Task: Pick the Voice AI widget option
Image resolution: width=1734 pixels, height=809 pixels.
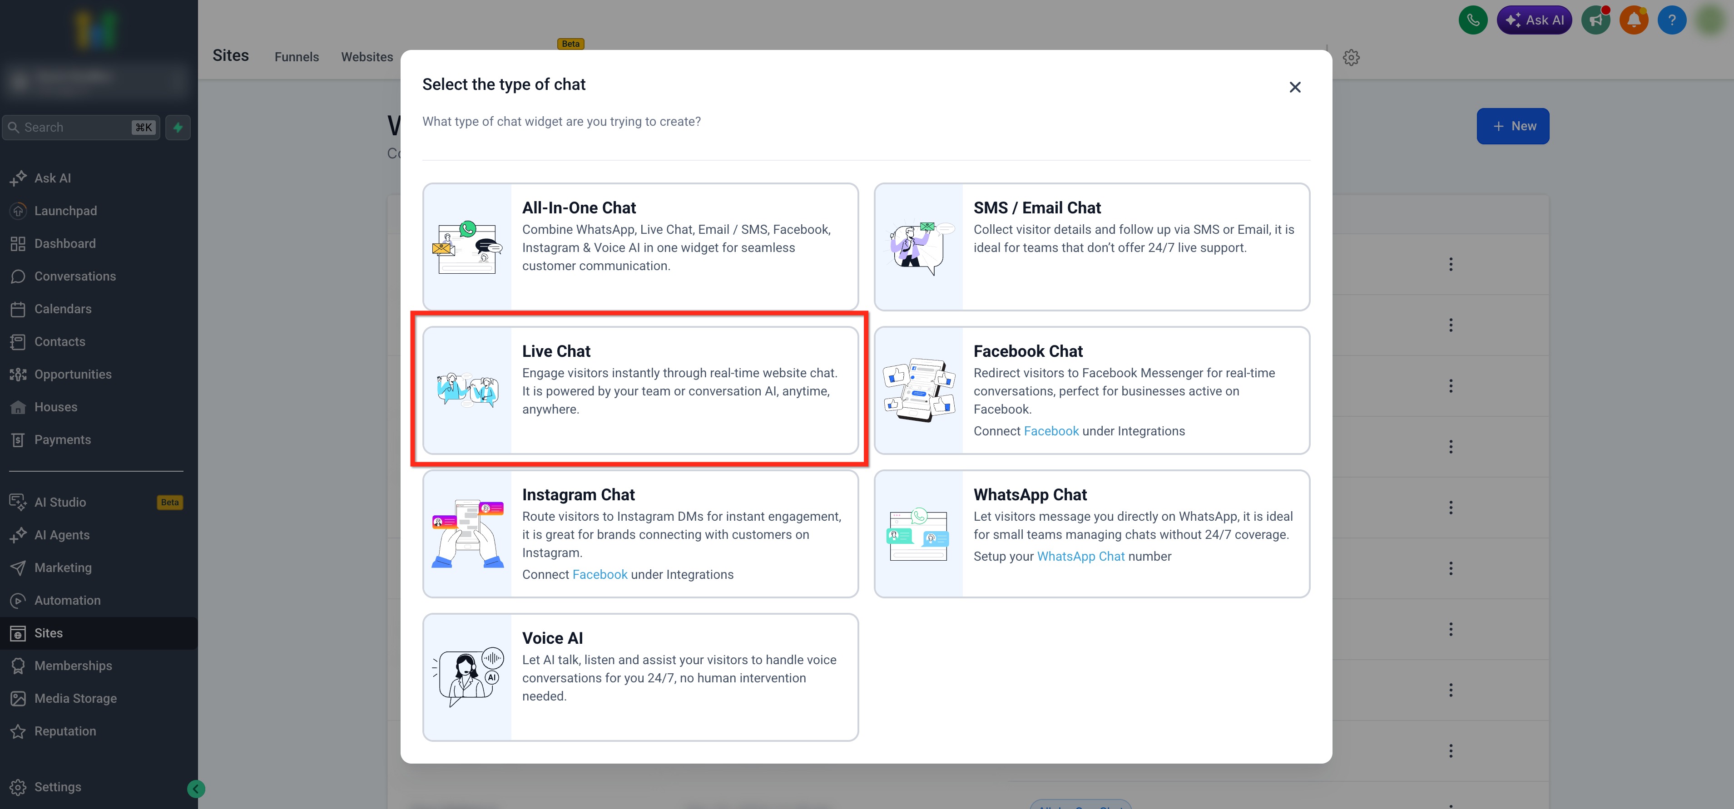Action: pos(639,676)
